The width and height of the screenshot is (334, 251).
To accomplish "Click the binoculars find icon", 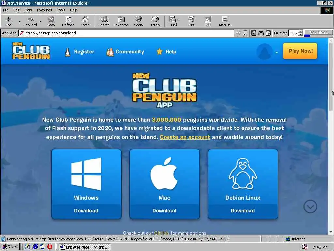I will pos(261,33).
